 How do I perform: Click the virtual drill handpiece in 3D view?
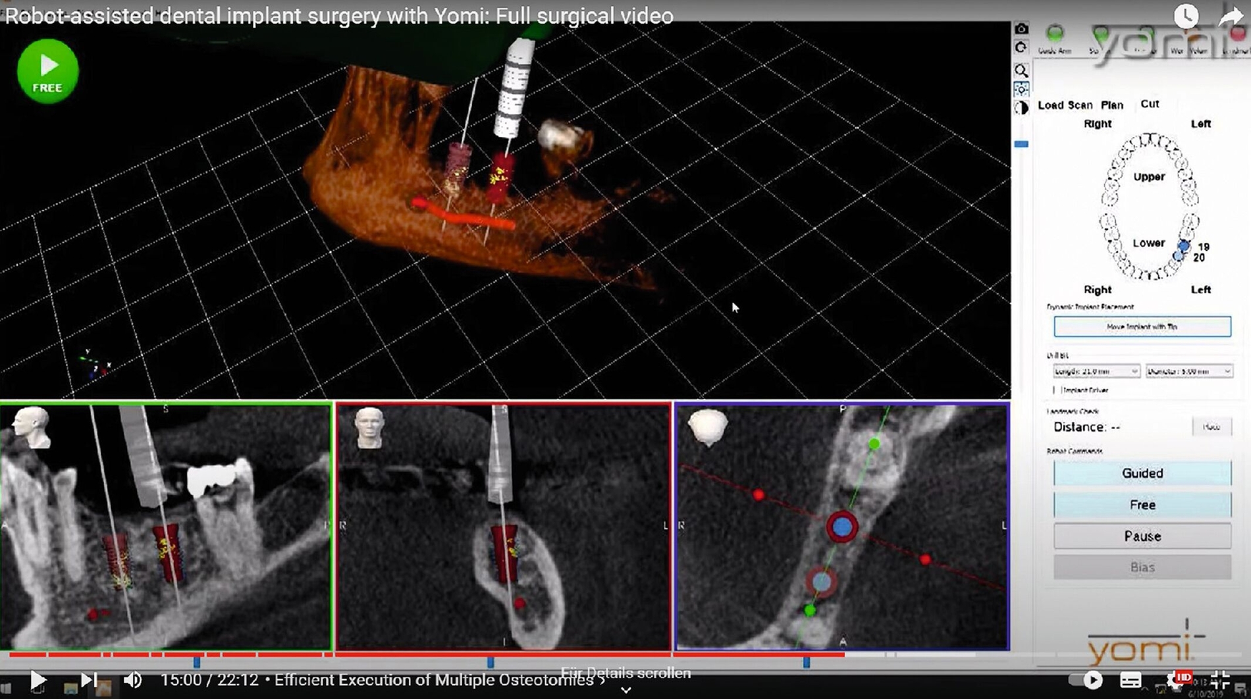[514, 87]
